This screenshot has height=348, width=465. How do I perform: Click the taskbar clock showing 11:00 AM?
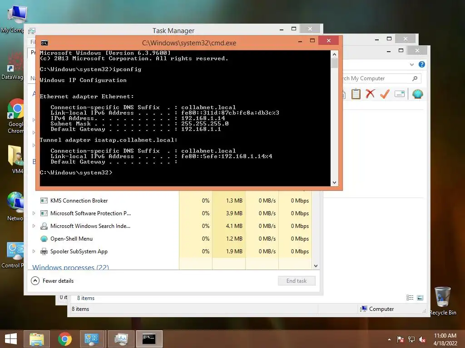[445, 339]
